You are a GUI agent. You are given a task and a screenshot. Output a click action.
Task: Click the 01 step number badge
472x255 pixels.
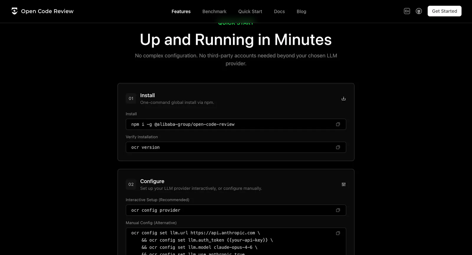(131, 98)
